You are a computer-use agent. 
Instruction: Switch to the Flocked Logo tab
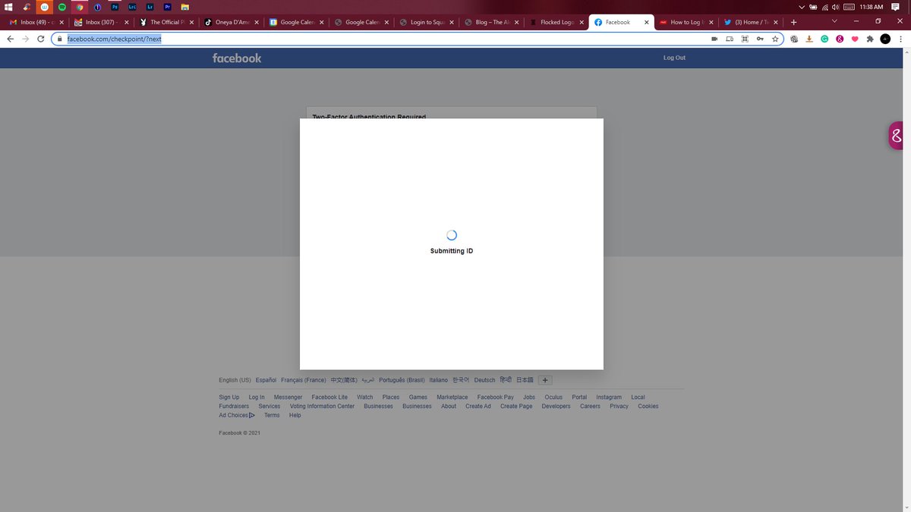tap(556, 22)
